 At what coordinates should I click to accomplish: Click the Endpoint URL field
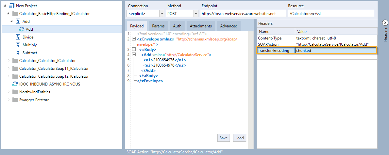coord(238,14)
